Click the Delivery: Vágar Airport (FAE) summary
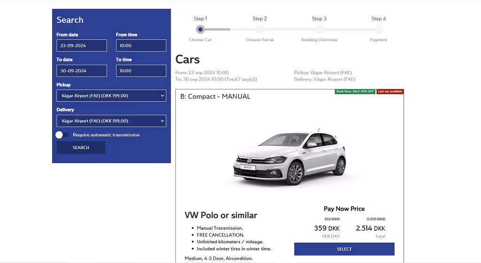Image resolution: width=481 pixels, height=263 pixels. (325, 79)
